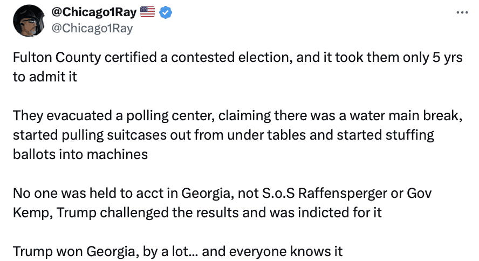Click the line starting 'No one was held'
The width and height of the screenshot is (479, 261).
[x=222, y=193]
